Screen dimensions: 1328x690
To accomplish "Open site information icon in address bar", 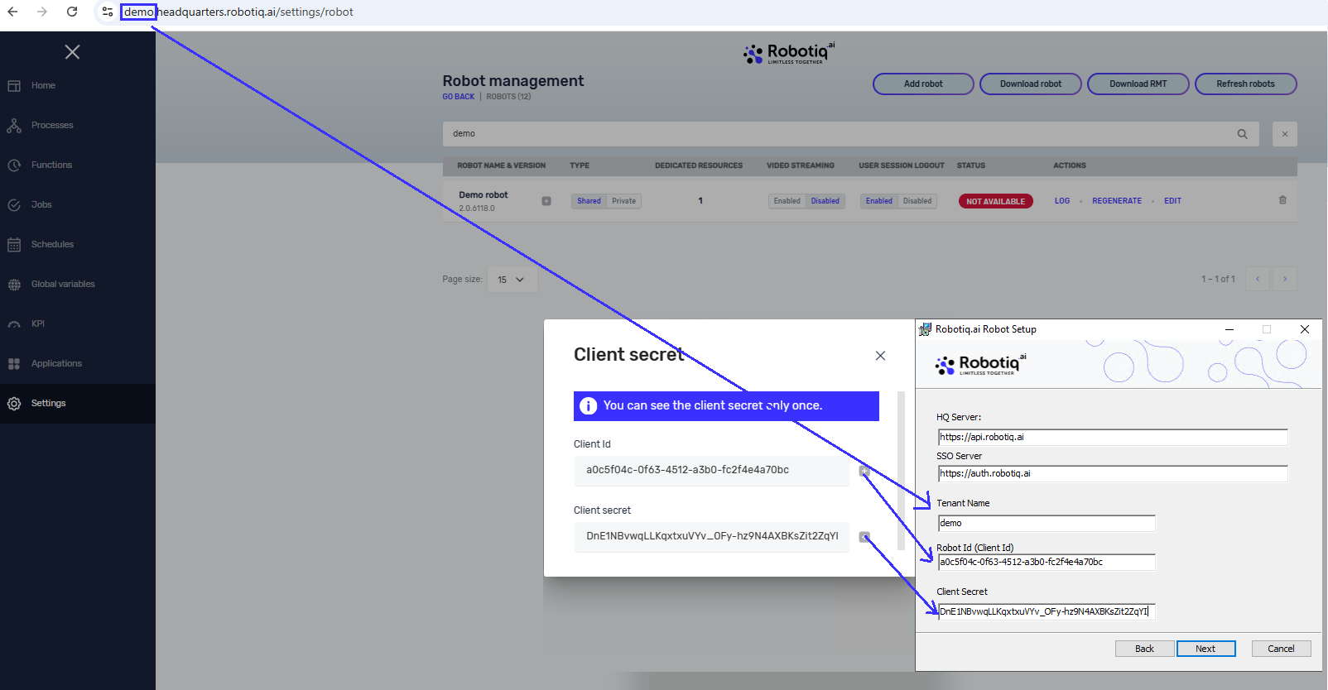I will tap(108, 12).
